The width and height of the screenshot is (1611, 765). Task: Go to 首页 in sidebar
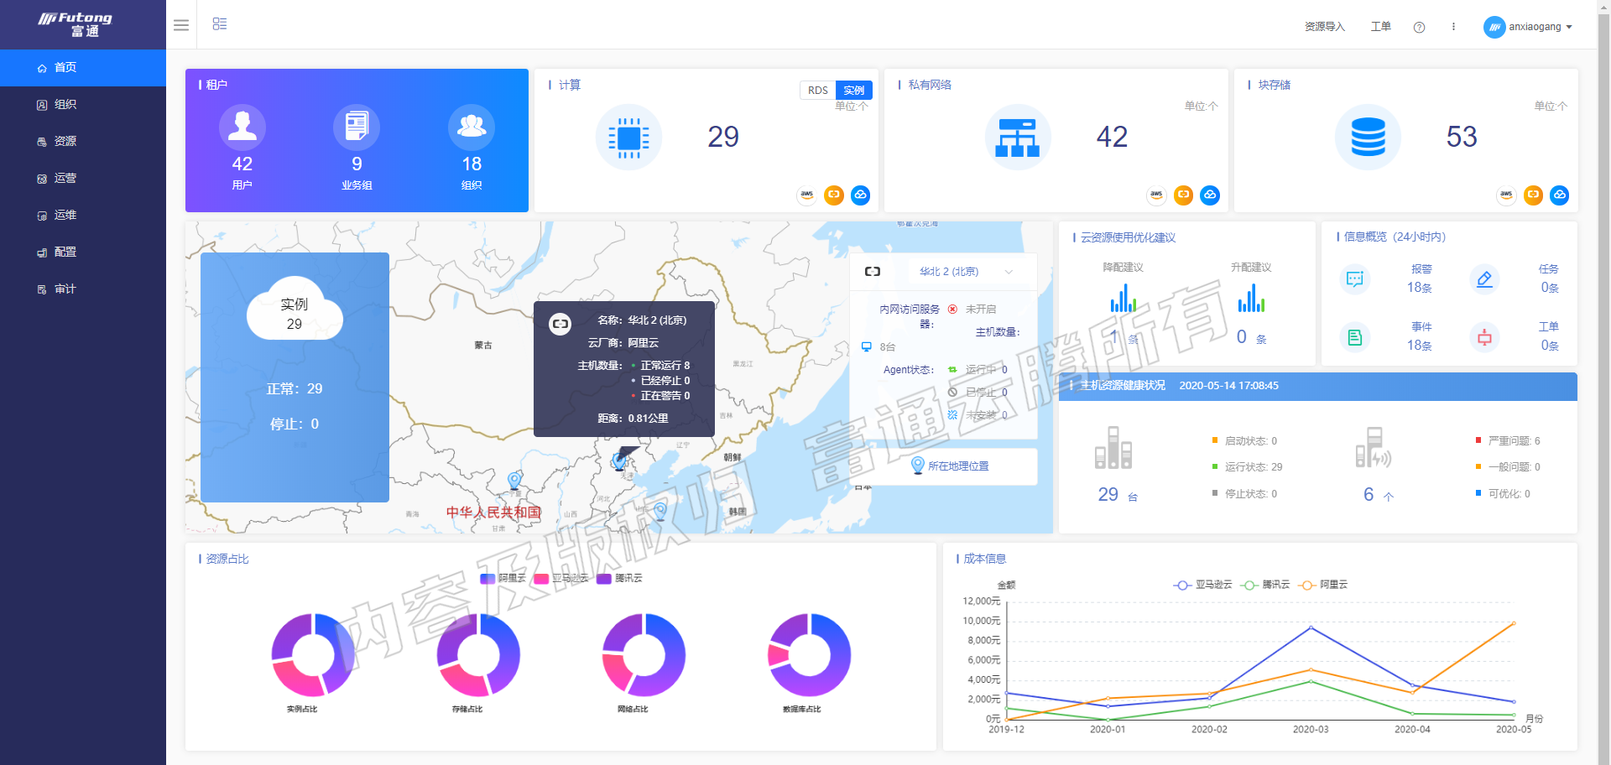point(83,68)
